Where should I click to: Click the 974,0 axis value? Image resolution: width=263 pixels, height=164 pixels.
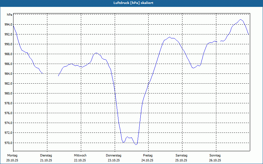pos(9,123)
